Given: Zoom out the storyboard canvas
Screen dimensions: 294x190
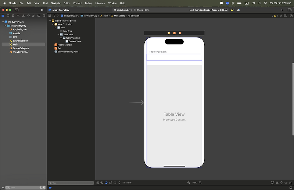Looking at the screenshot, I should tap(189, 183).
